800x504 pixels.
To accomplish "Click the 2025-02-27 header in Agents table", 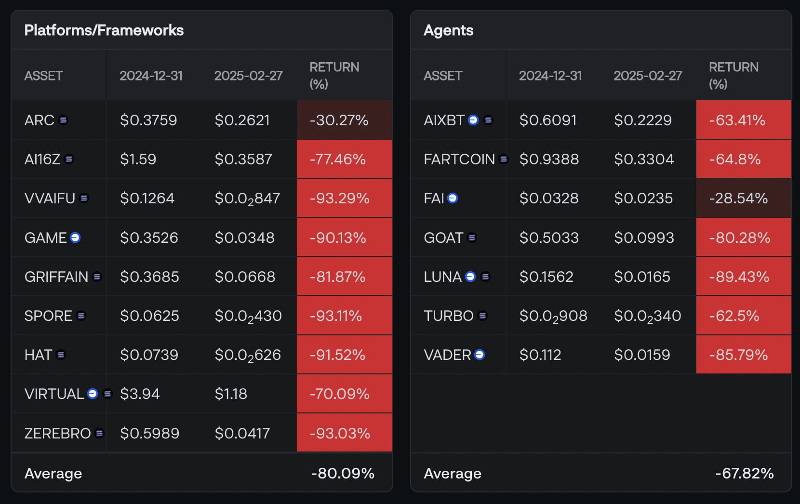I will coord(648,76).
